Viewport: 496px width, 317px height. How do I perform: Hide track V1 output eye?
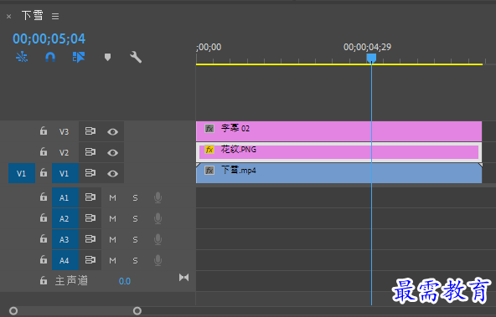(112, 174)
